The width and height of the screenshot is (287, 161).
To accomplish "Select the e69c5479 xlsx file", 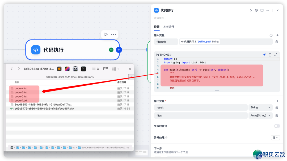I will (44, 108).
